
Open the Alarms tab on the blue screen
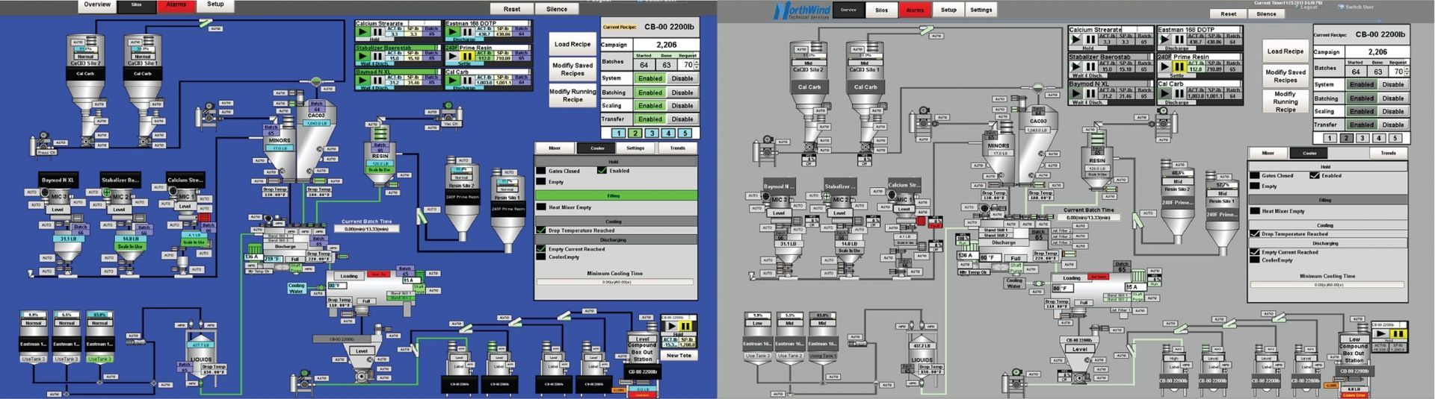pos(176,5)
